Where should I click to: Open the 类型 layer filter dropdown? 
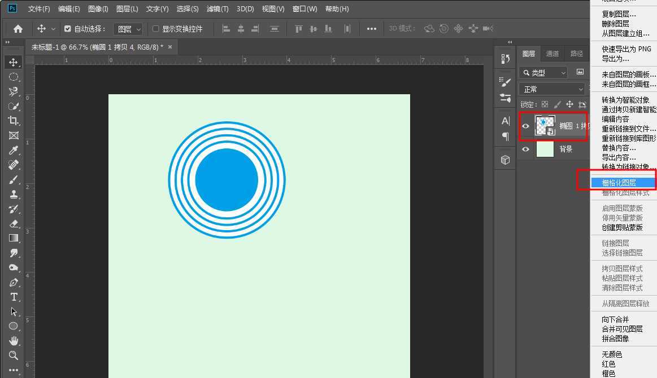click(543, 72)
